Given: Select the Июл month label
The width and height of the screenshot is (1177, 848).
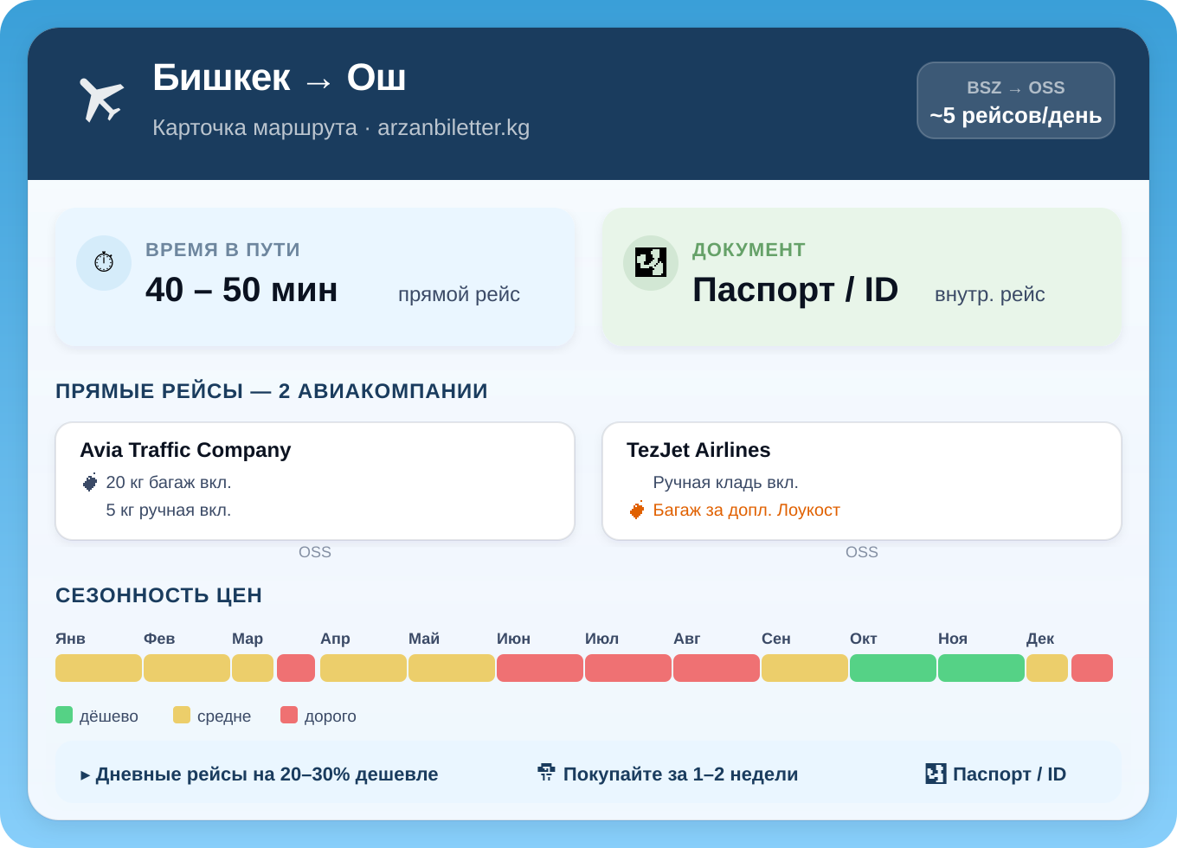Looking at the screenshot, I should [x=603, y=639].
